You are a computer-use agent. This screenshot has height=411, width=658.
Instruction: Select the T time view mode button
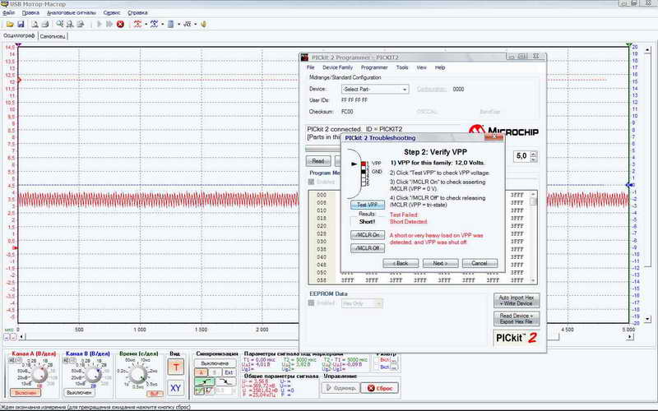click(175, 366)
